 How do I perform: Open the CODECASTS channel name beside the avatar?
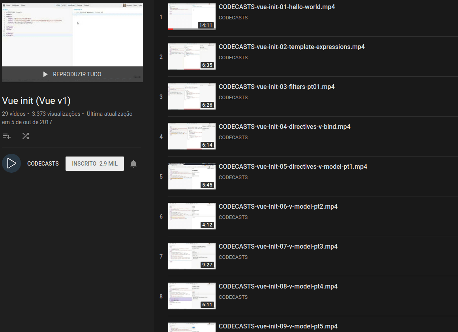(43, 164)
